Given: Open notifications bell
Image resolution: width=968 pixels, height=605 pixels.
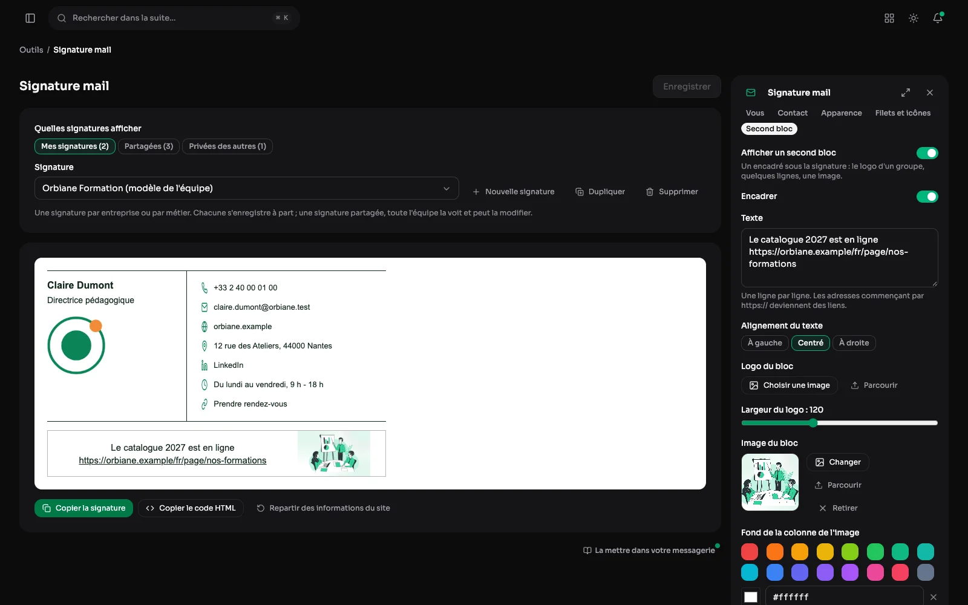Looking at the screenshot, I should [938, 18].
